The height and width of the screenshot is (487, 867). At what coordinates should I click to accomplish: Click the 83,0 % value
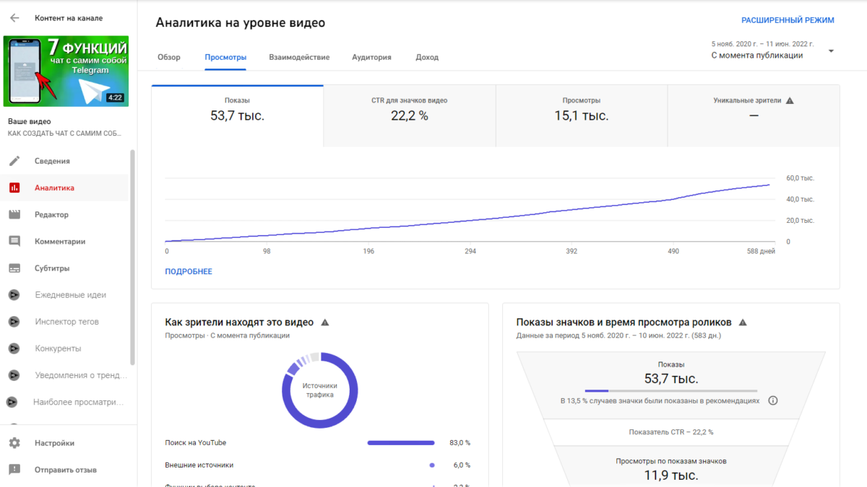pyautogui.click(x=462, y=443)
